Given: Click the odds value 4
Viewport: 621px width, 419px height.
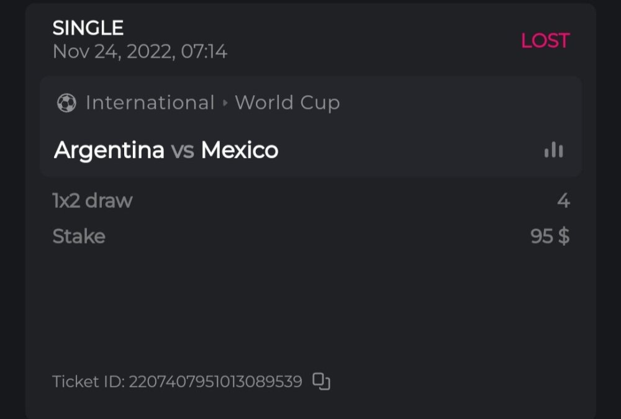Looking at the screenshot, I should click(x=563, y=200).
